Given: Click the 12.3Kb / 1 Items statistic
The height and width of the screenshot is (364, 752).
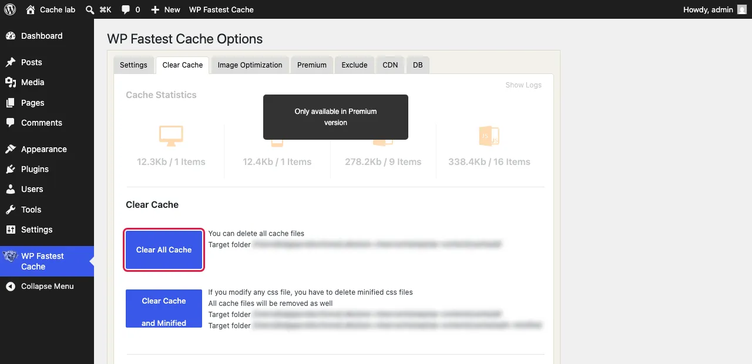Looking at the screenshot, I should 171,162.
